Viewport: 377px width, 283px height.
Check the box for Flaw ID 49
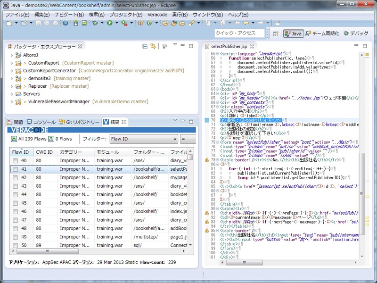click(15, 237)
